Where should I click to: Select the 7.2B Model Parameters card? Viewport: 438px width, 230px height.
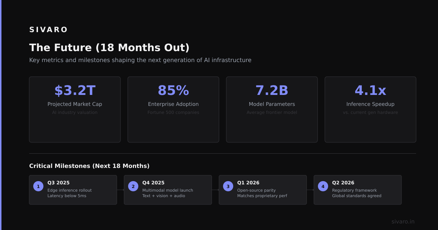pos(272,110)
